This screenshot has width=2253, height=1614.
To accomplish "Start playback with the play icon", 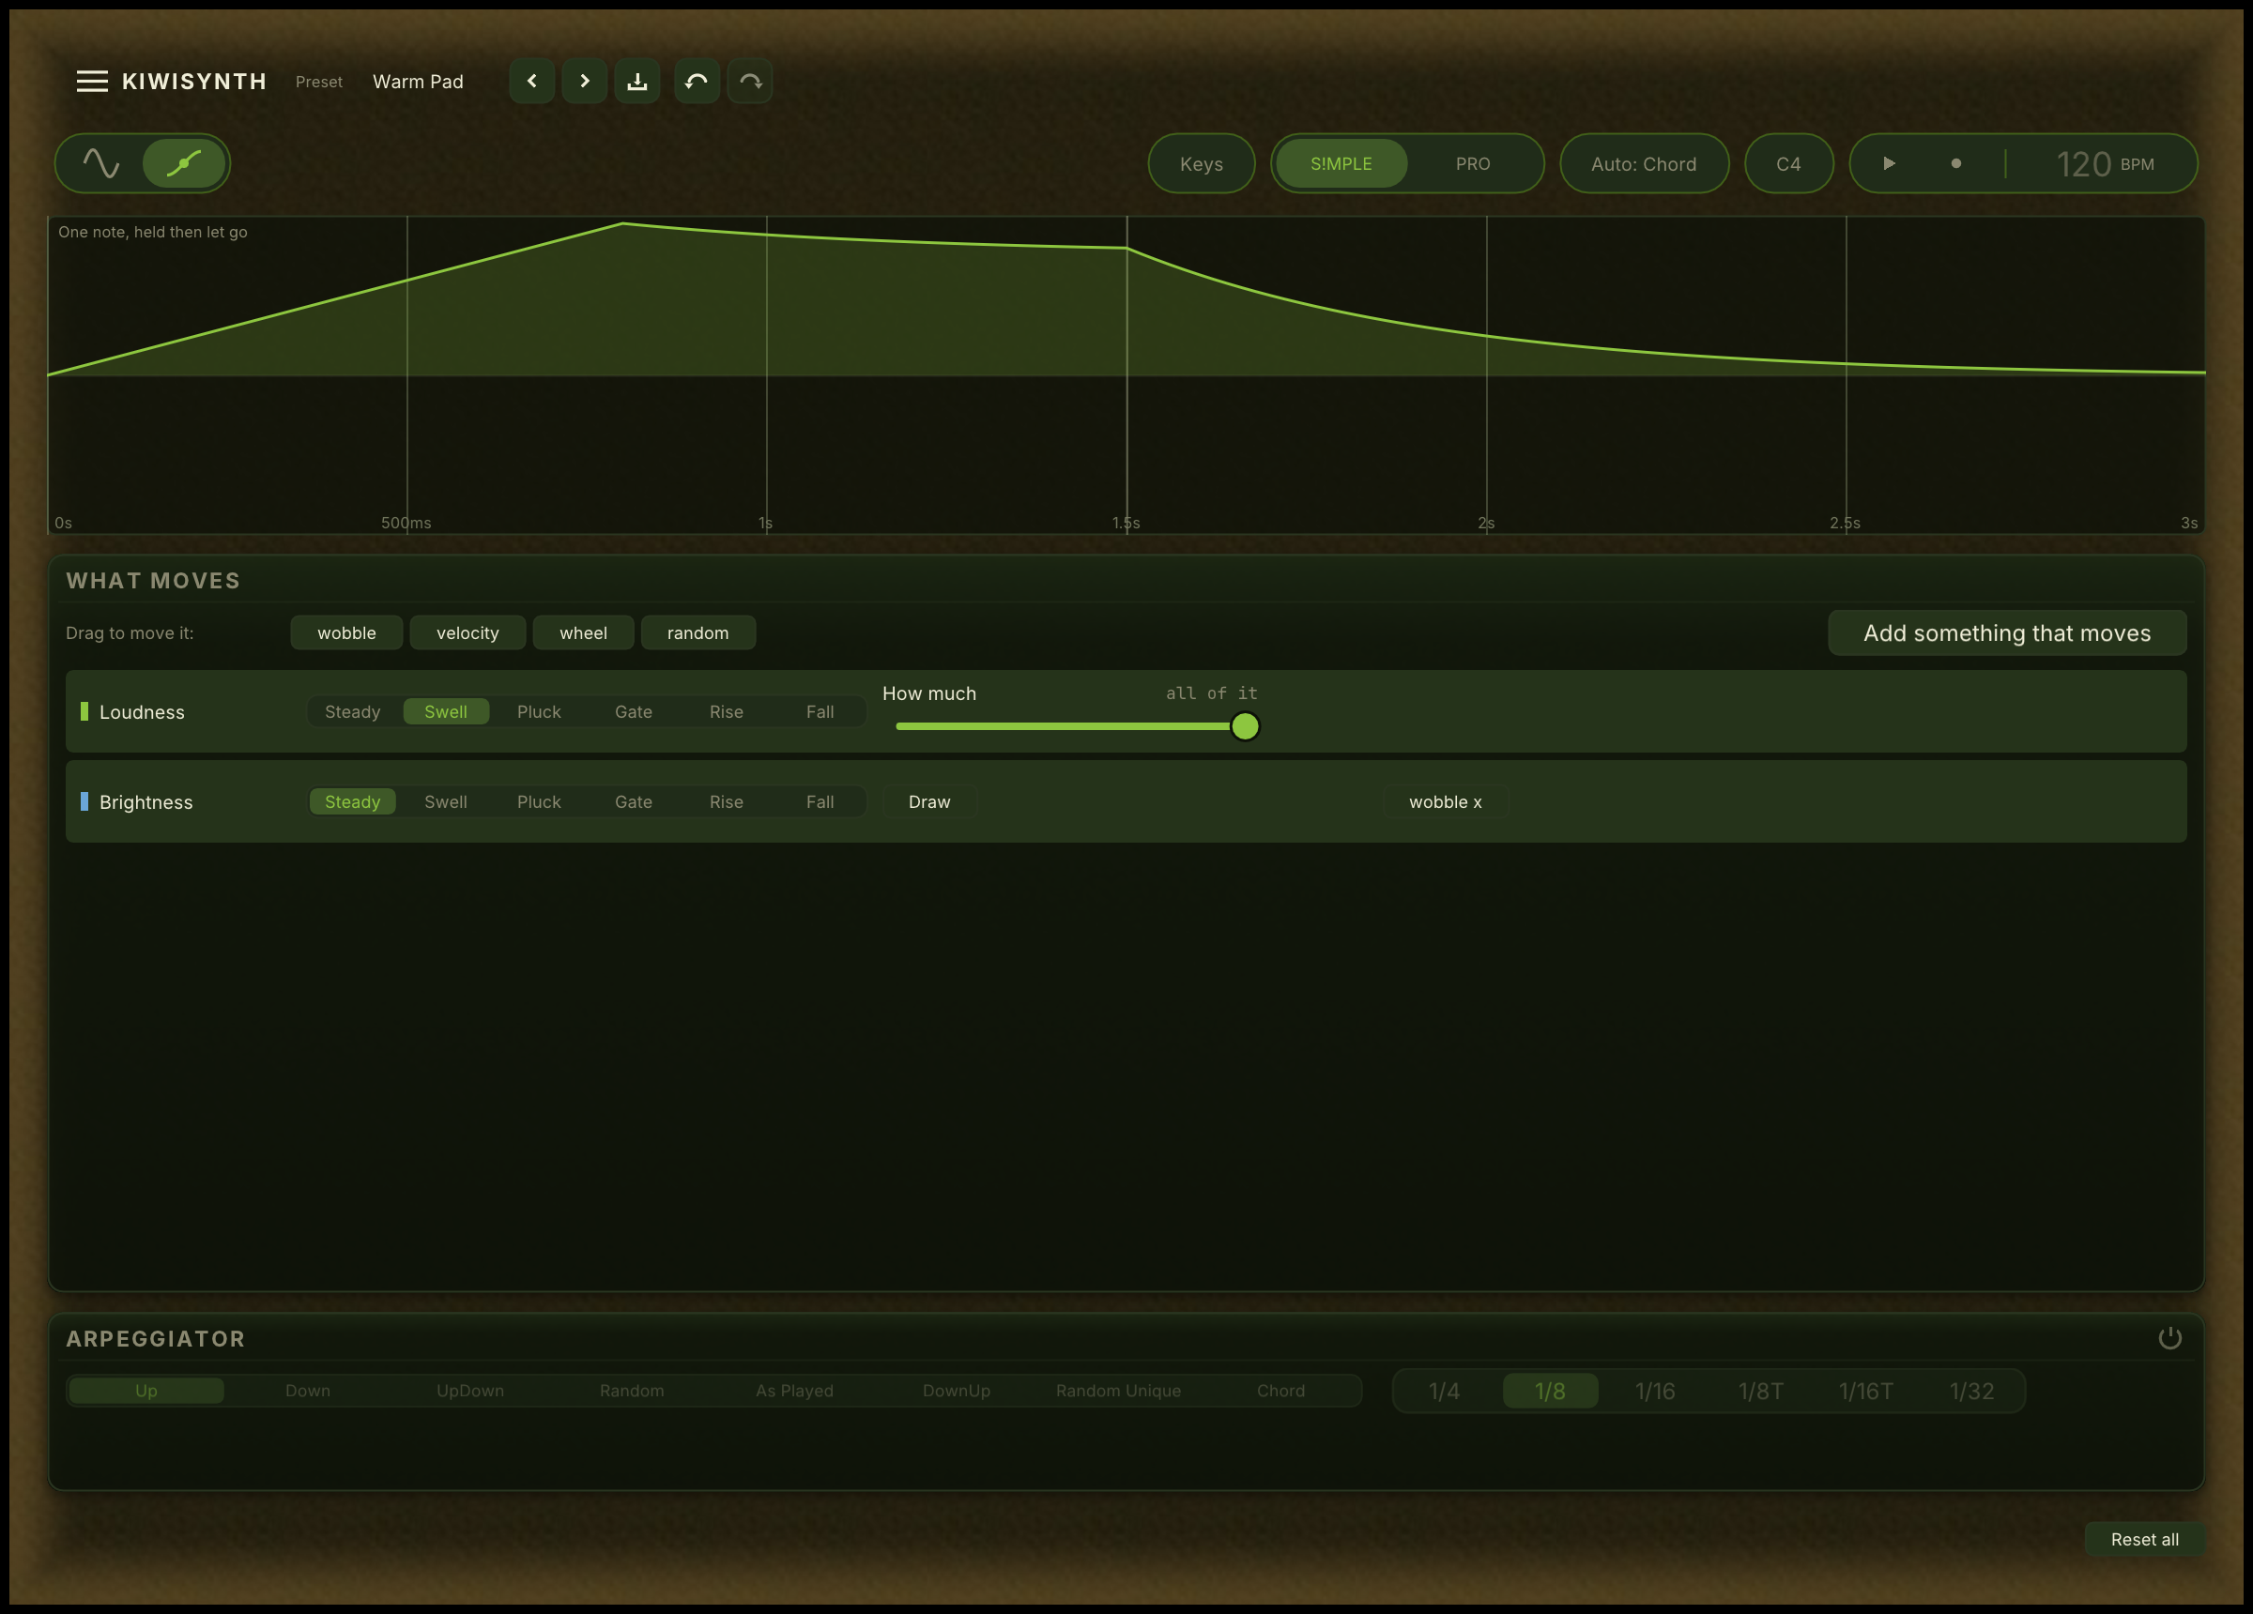I will pyautogui.click(x=1890, y=163).
